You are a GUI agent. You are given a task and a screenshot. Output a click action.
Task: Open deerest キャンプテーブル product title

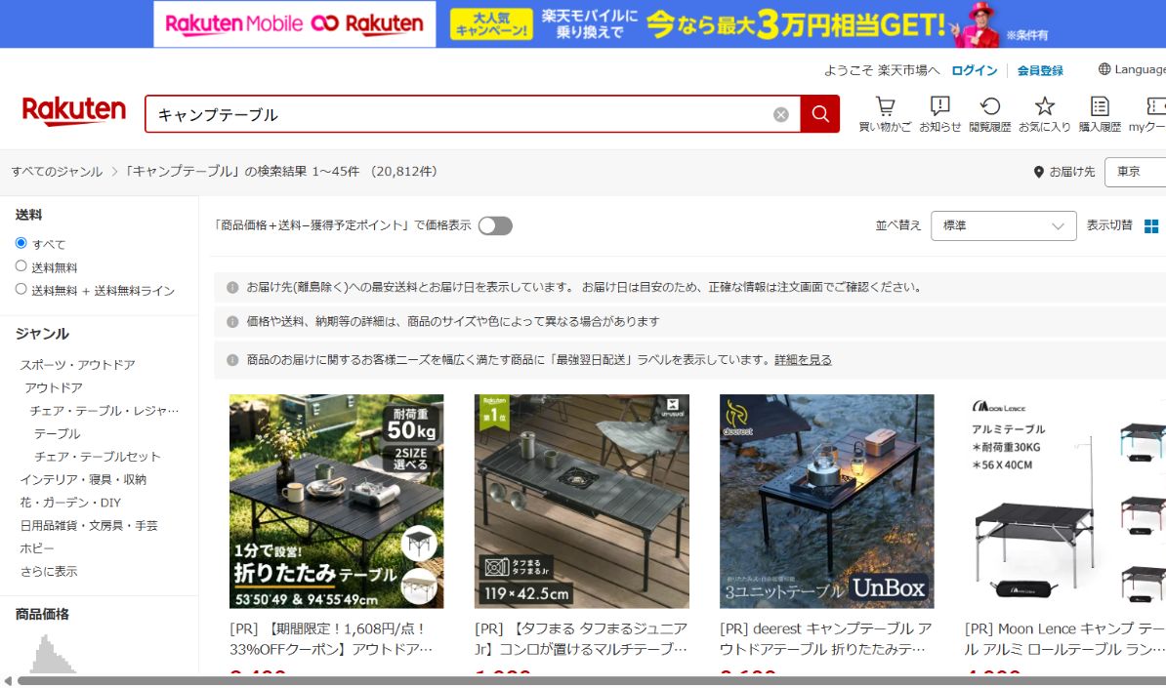pyautogui.click(x=826, y=639)
